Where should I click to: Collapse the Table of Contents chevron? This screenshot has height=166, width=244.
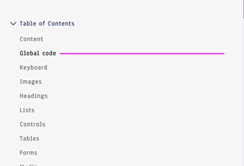[x=13, y=23]
